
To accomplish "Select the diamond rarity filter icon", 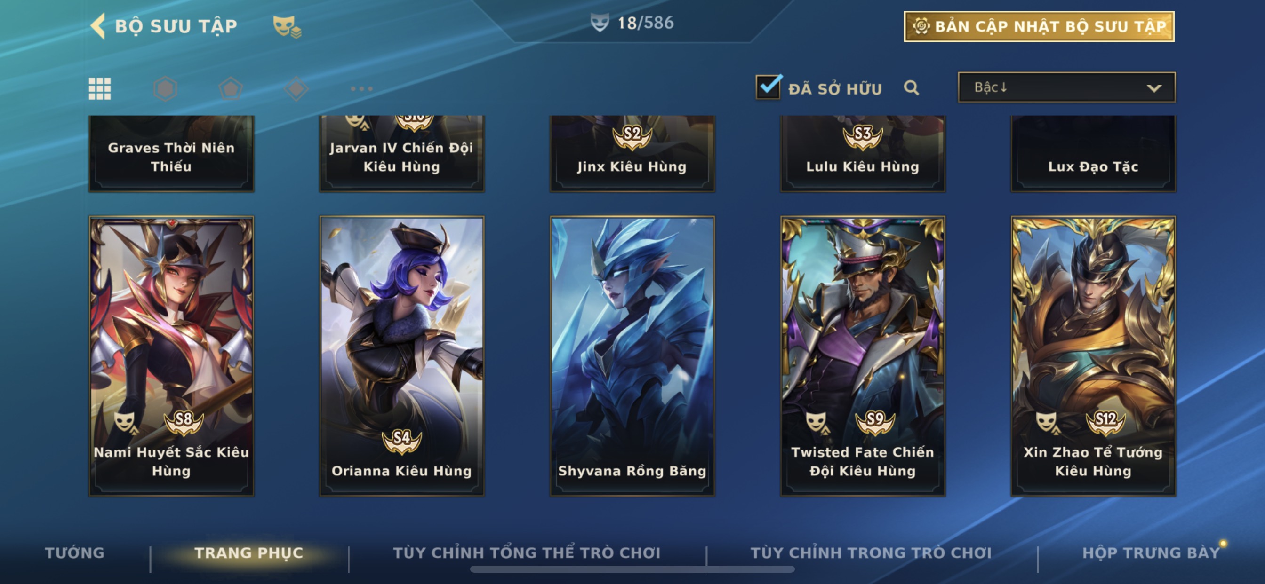I will point(296,89).
